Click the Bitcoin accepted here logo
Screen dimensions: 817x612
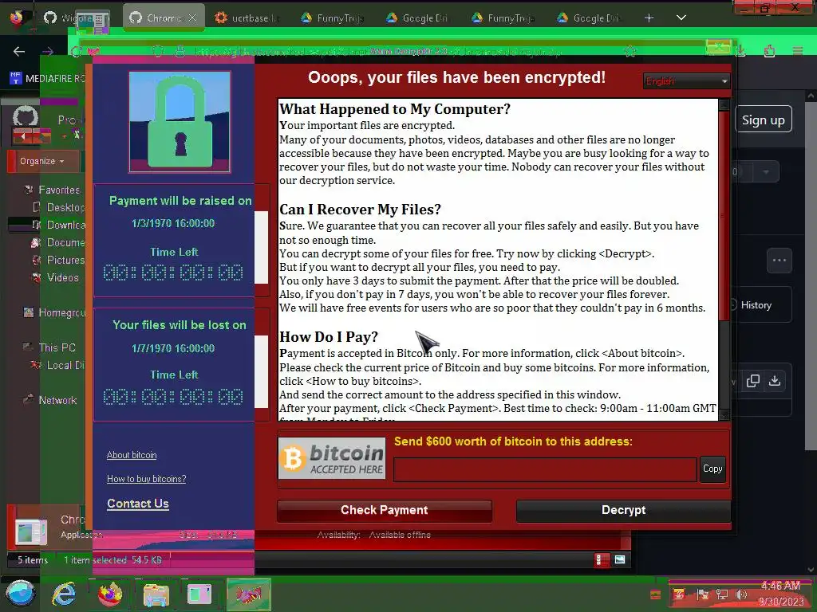tap(332, 458)
